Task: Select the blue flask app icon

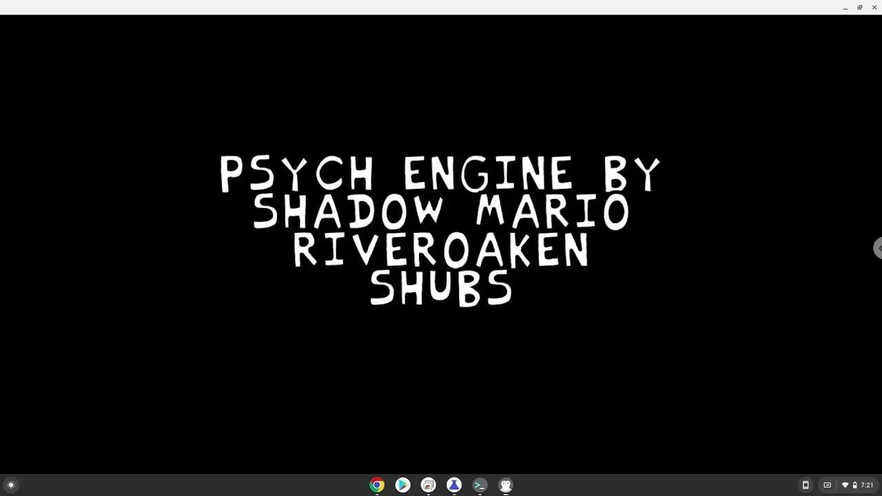Action: coord(454,485)
